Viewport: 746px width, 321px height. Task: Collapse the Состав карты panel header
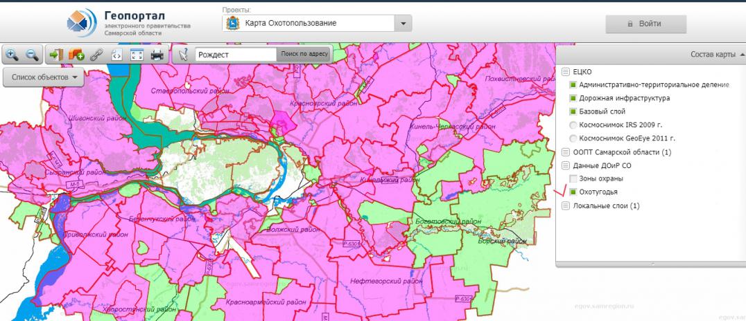click(x=716, y=54)
